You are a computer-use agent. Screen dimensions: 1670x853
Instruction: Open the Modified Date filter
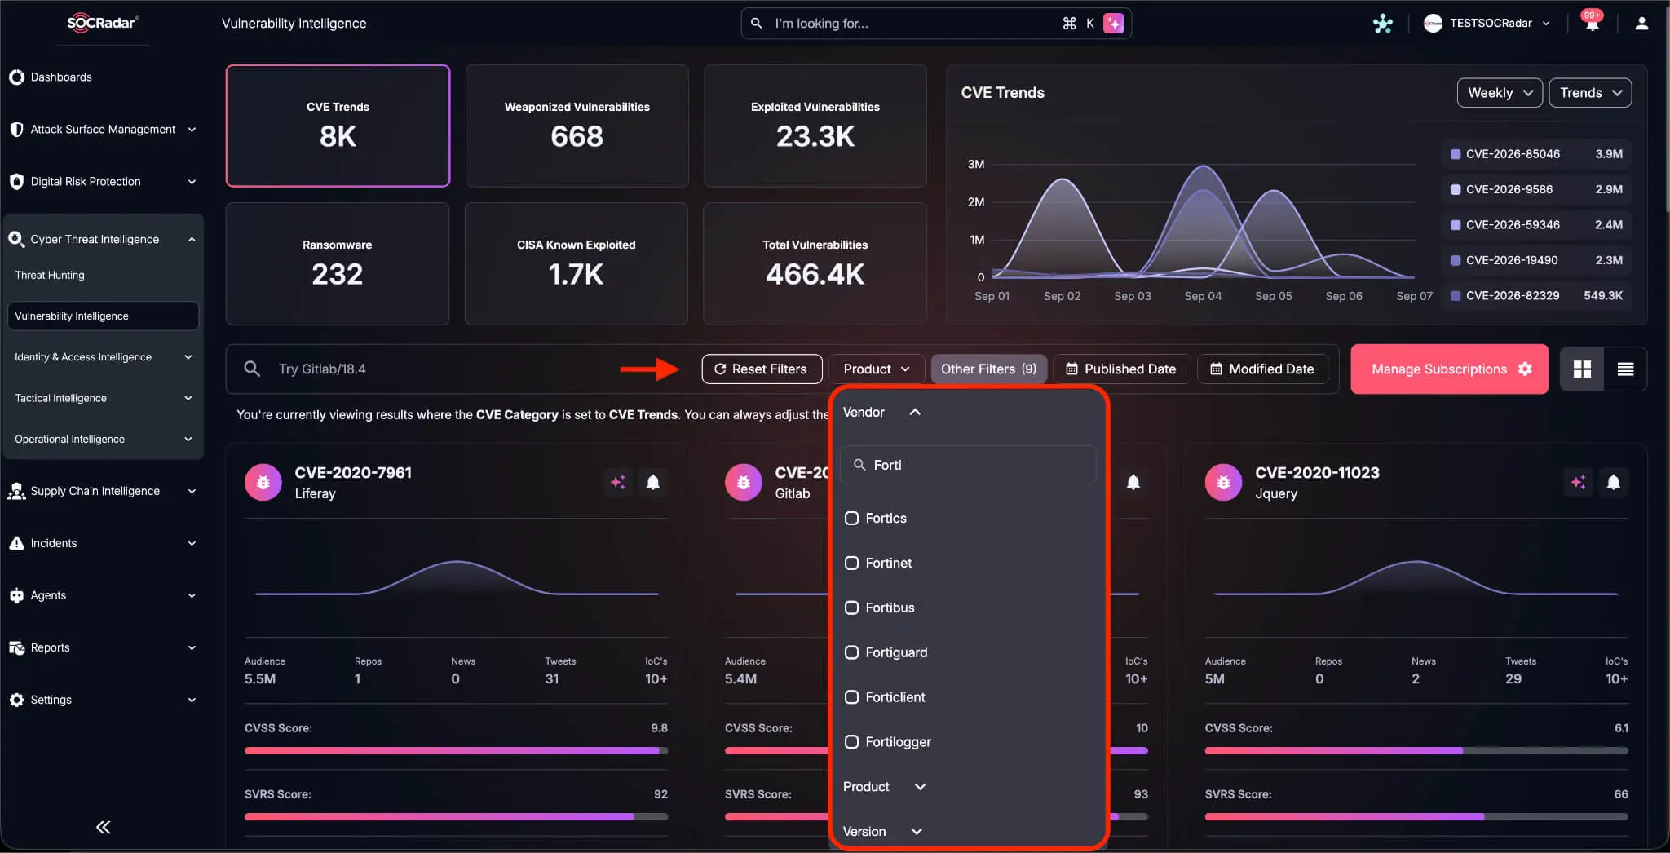[x=1262, y=369]
